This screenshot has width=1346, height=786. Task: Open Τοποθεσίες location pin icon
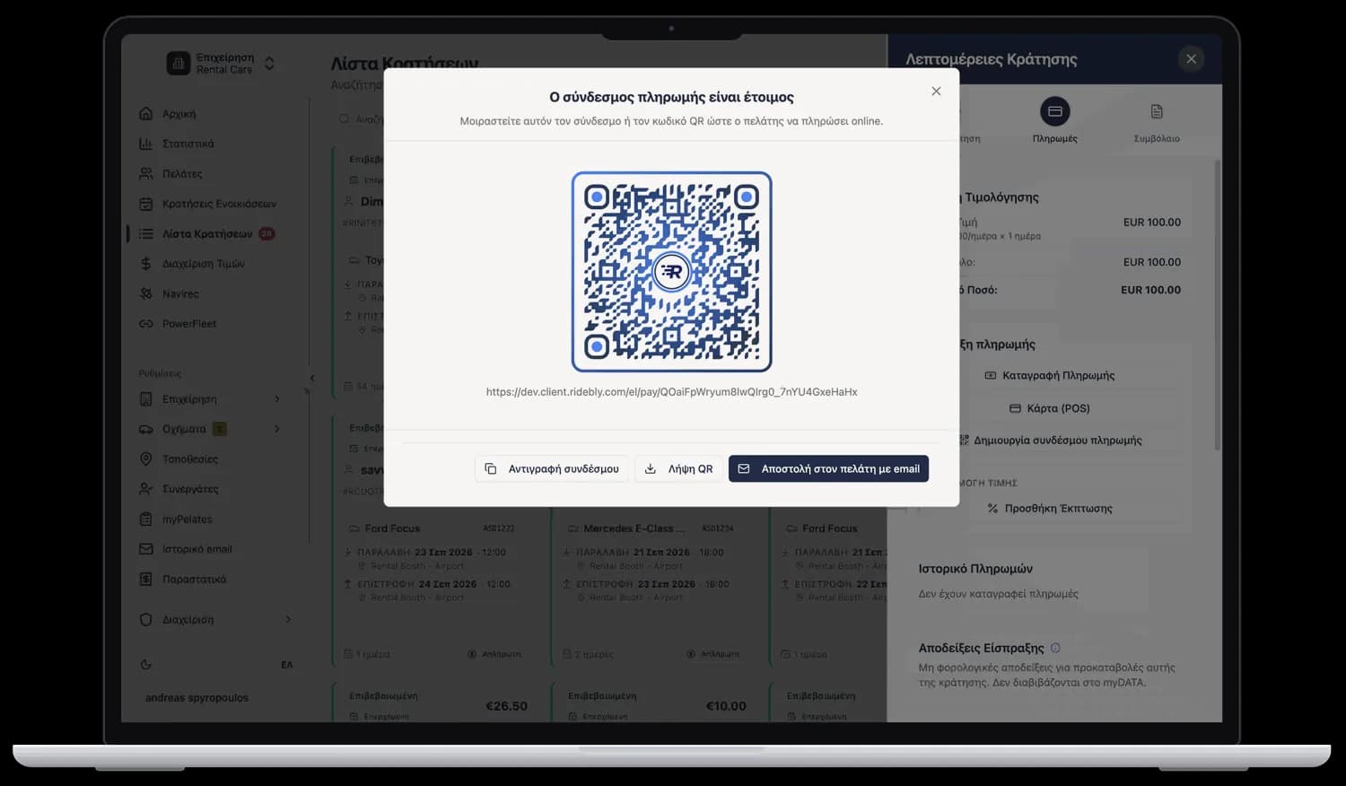[146, 458]
